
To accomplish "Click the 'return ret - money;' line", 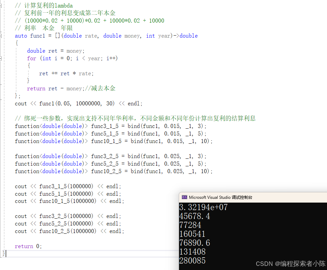I will [56, 89].
